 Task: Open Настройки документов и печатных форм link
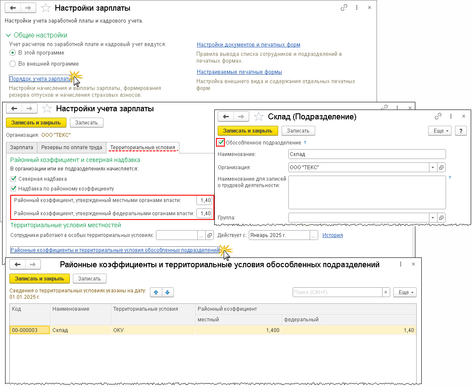point(248,45)
